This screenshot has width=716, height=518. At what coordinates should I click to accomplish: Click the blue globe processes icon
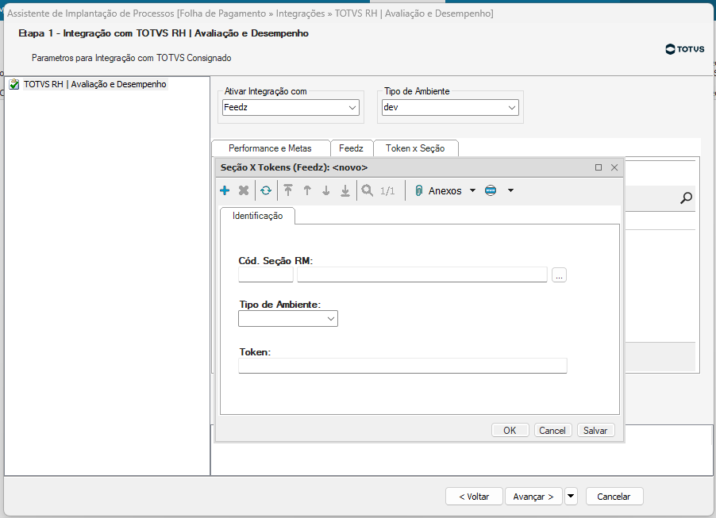click(491, 190)
